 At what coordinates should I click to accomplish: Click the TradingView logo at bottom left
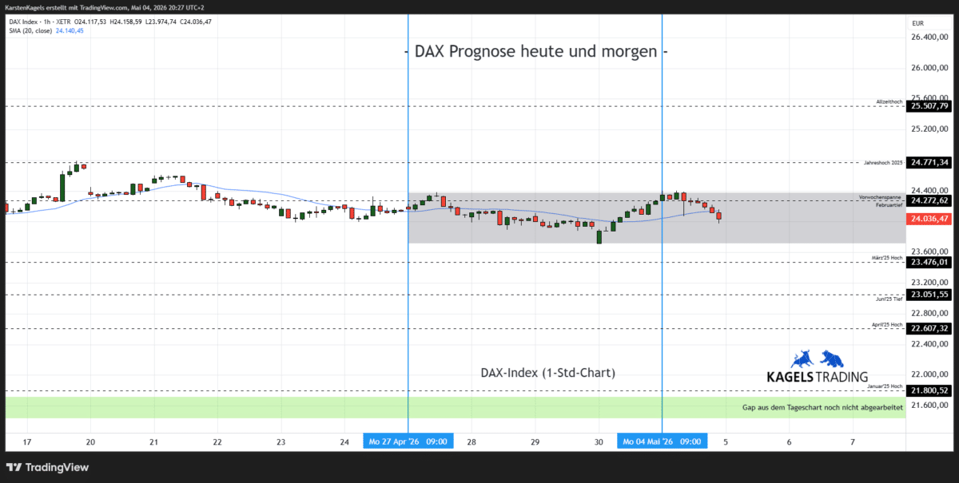[47, 467]
